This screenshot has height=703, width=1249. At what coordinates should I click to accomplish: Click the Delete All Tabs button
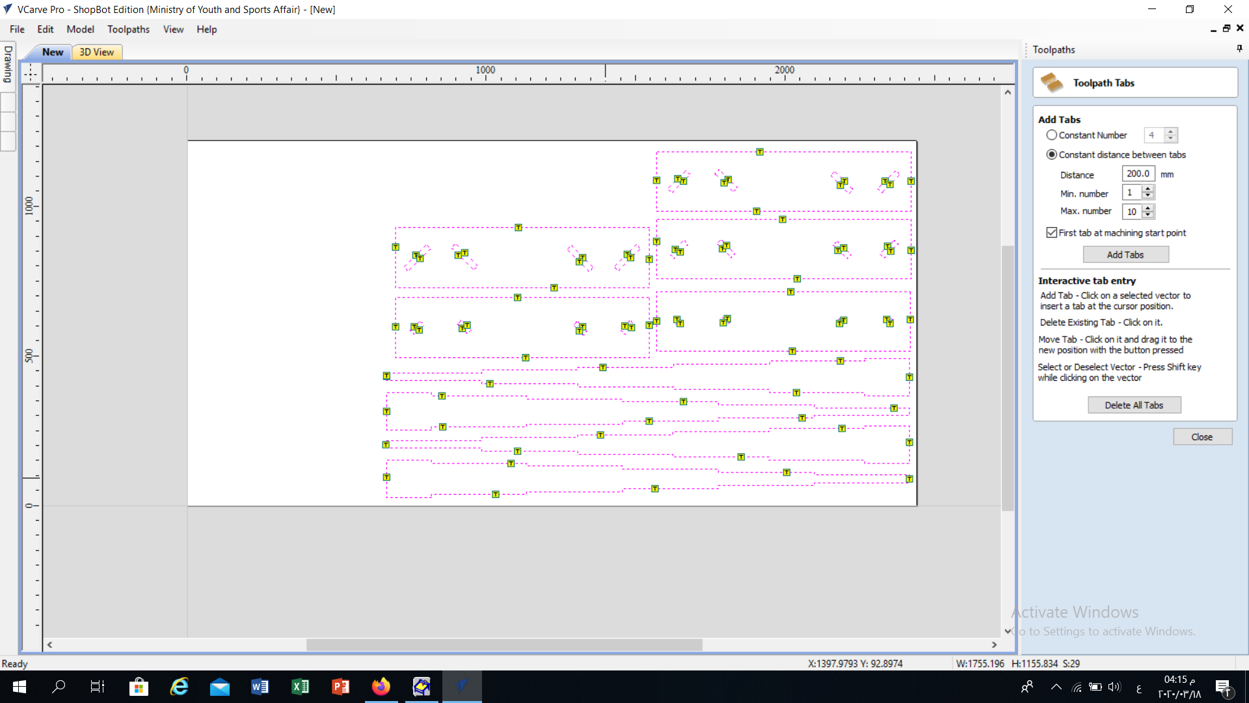coord(1134,405)
